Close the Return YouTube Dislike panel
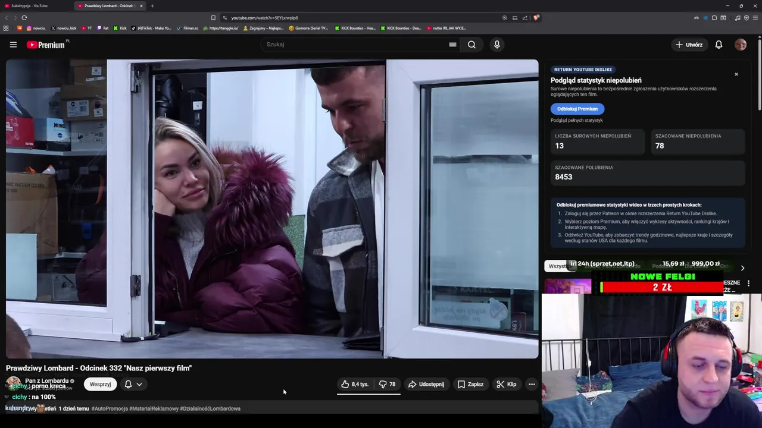Viewport: 762px width, 428px height. [736, 74]
